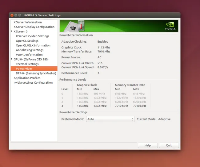Select GPU 0 - (GeForce GTX 980)
The height and width of the screenshot is (167, 200).
click(31, 59)
